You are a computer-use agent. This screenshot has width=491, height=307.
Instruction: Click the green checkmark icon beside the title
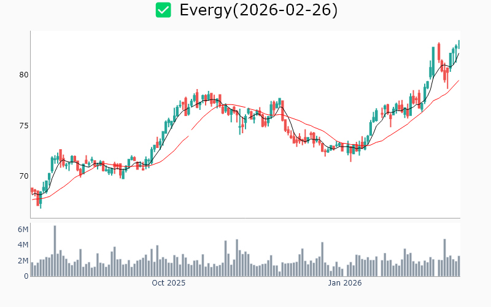click(163, 10)
